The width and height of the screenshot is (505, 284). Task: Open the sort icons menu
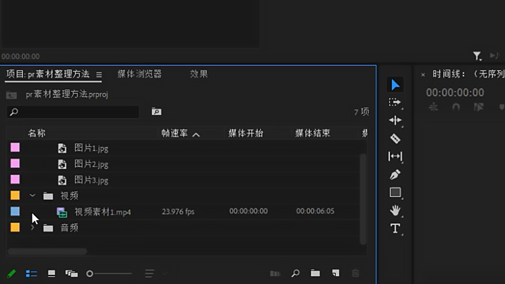pos(150,274)
